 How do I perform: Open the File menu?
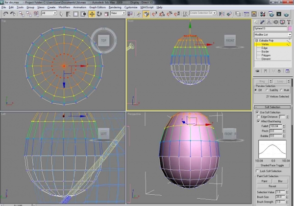tap(4, 7)
